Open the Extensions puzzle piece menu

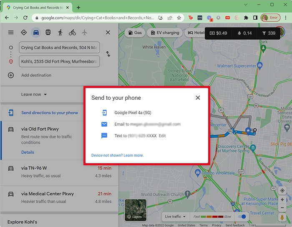coord(246,18)
